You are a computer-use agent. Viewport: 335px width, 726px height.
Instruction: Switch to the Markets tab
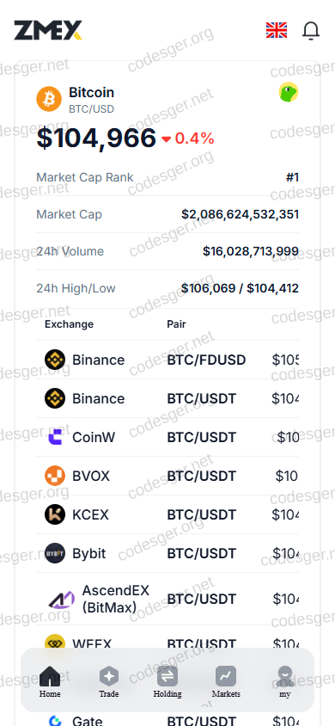click(x=226, y=681)
